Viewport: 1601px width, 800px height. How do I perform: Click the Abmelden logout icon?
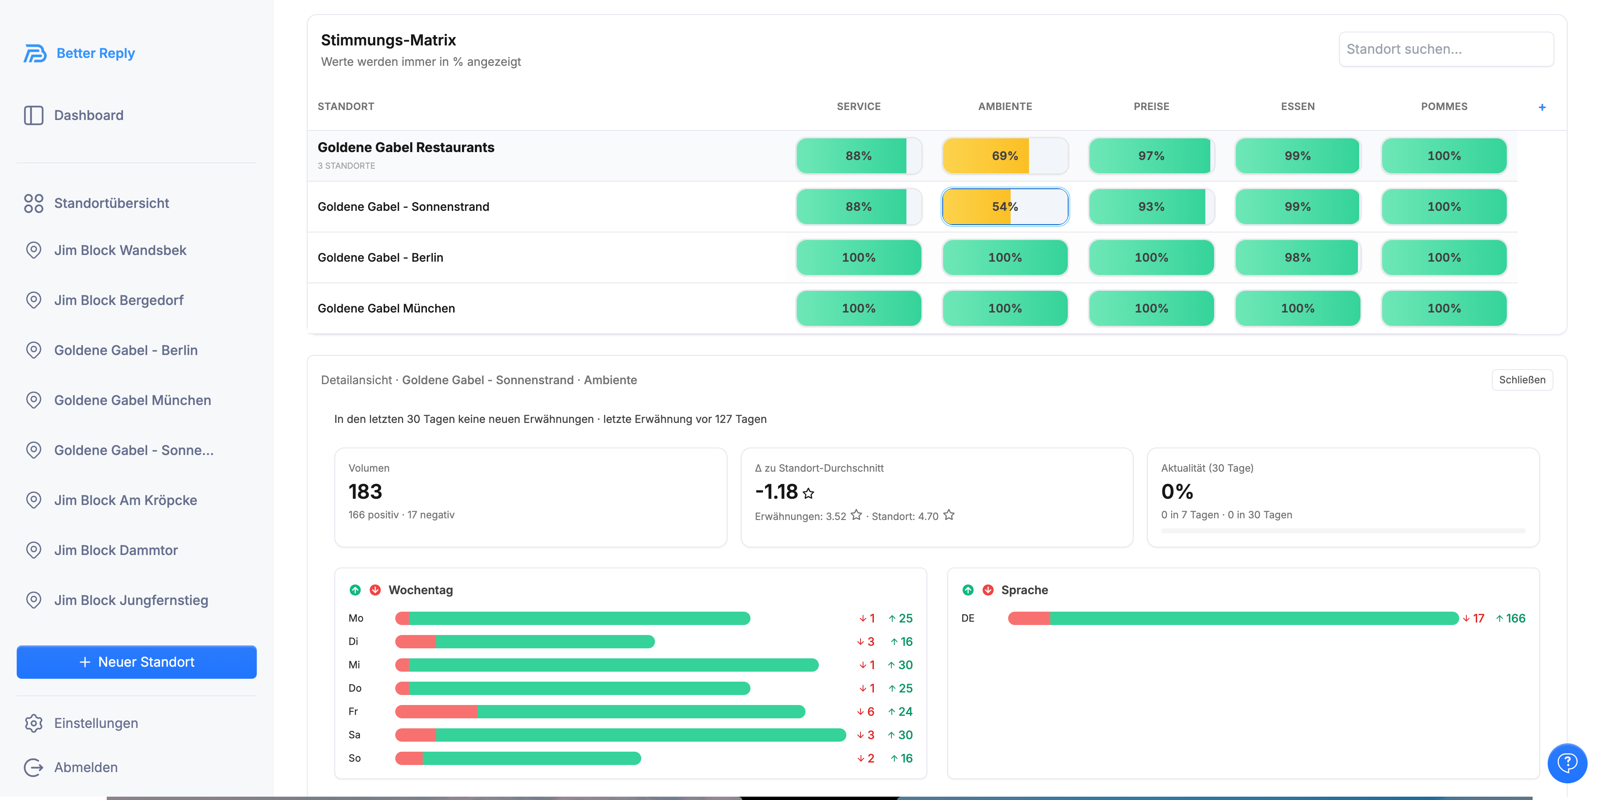click(33, 767)
